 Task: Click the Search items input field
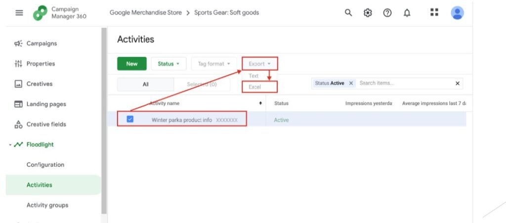coord(405,83)
